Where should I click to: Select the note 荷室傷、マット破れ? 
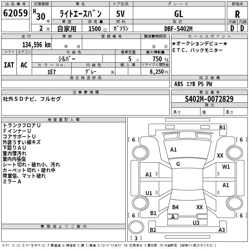24,176
